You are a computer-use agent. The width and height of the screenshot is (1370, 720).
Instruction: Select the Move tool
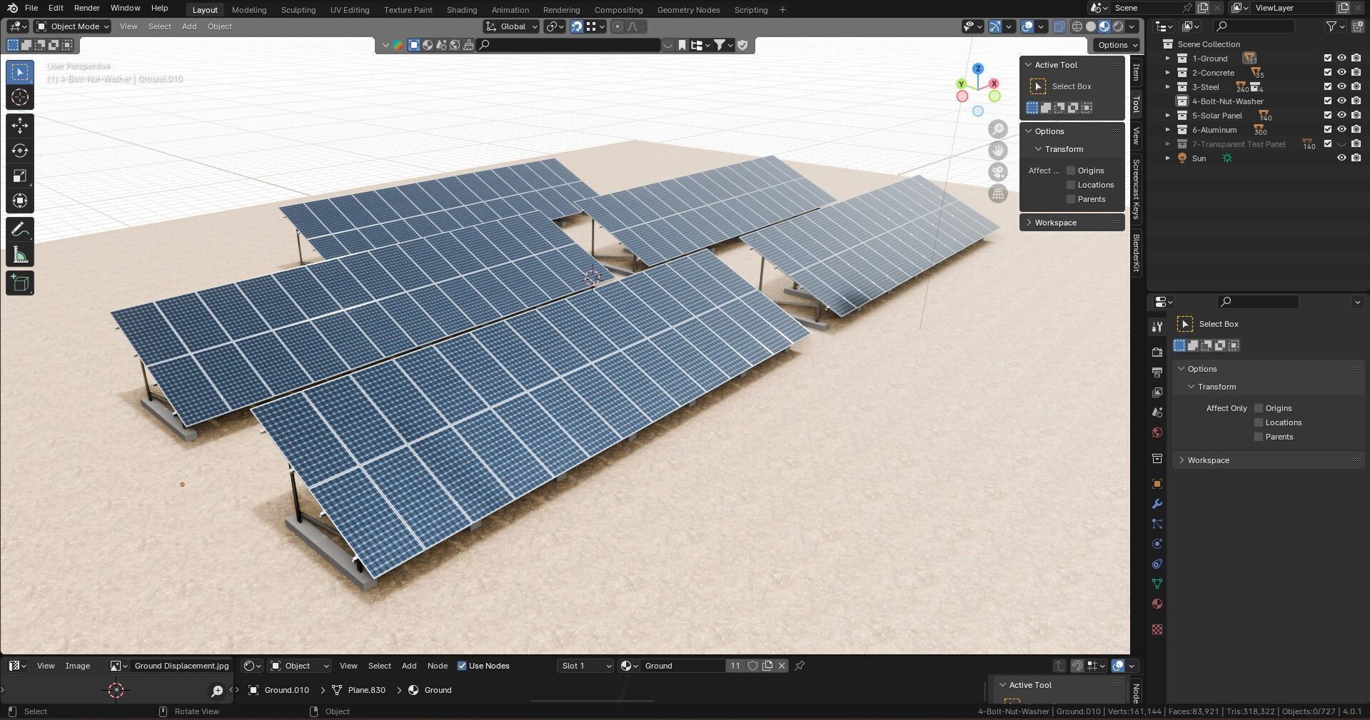20,126
